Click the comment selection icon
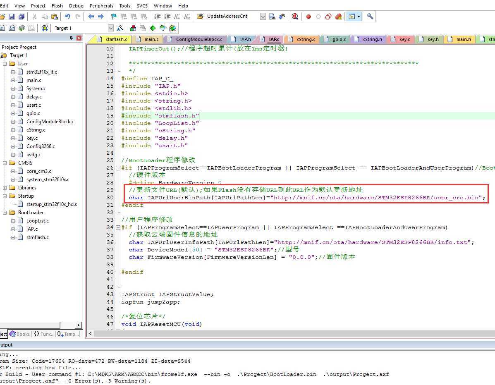Image resolution: width=495 pixels, height=385 pixels. [177, 17]
